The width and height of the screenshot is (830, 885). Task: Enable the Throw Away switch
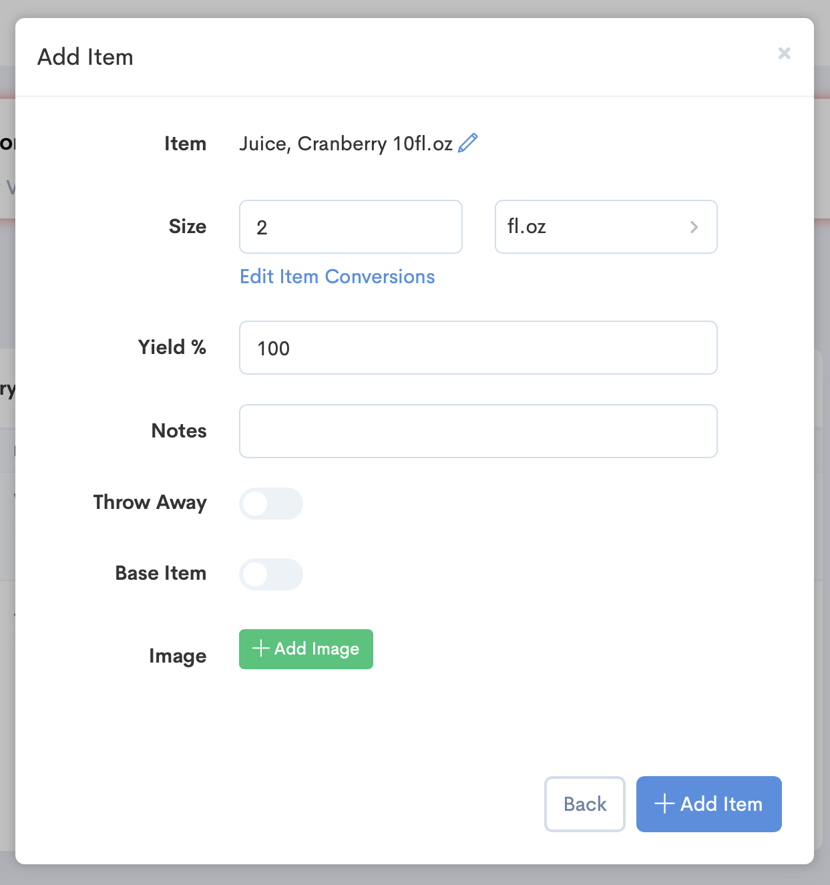coord(271,504)
